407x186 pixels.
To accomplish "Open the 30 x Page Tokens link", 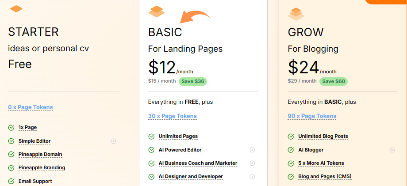I will (x=173, y=116).
